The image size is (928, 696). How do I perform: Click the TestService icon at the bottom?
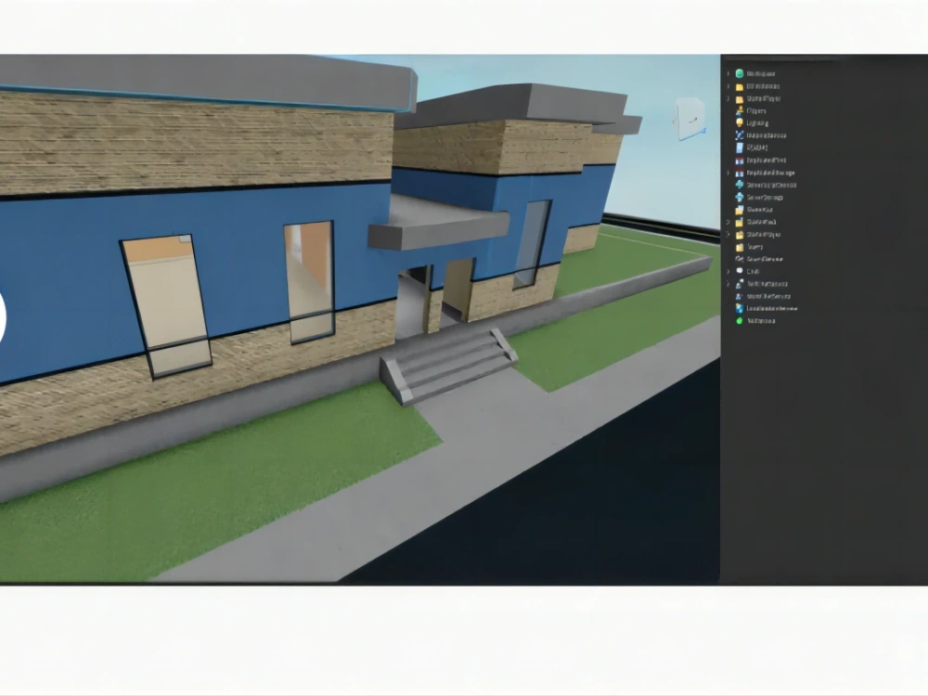click(739, 320)
